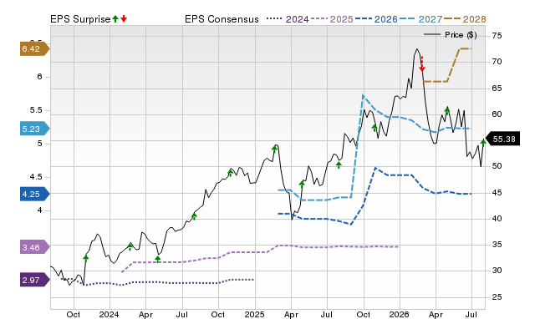Toggle the Price ($) line legend entry
Screen dimensions: 535x319
click(x=450, y=35)
